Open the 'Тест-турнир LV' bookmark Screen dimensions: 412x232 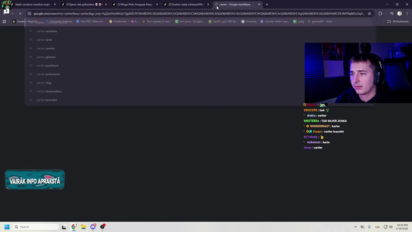157,22
